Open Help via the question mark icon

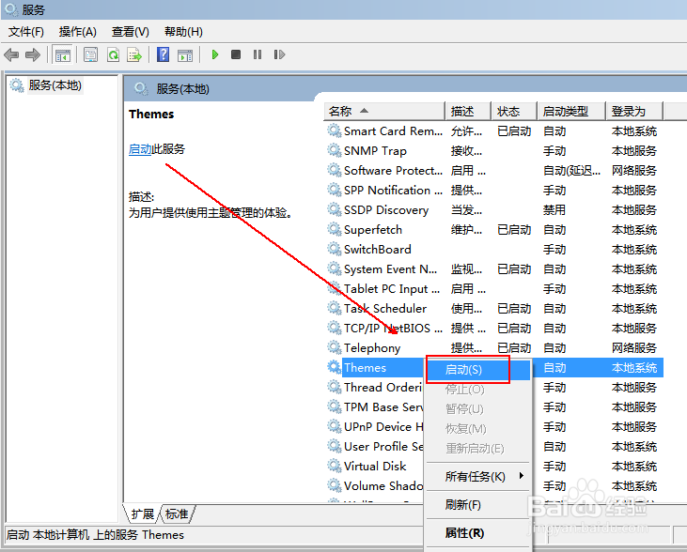(163, 54)
